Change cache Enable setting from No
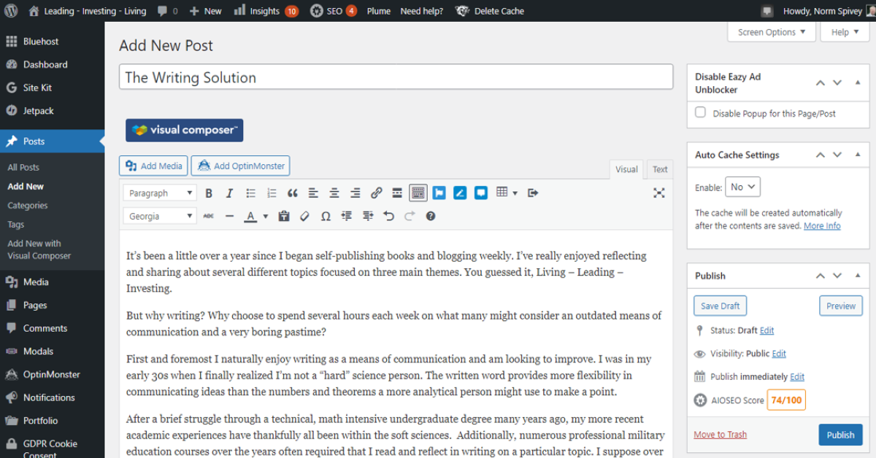Screen dimensions: 876x458 [742, 187]
